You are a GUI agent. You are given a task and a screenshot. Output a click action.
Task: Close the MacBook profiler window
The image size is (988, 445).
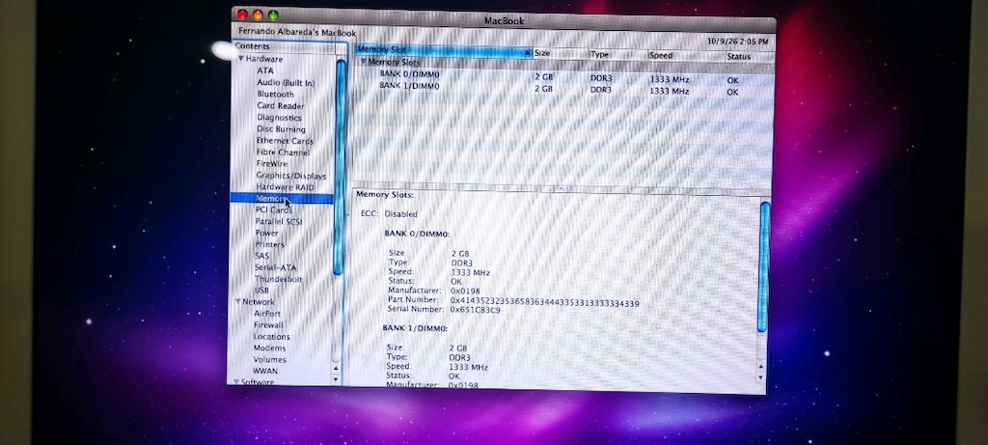tap(242, 14)
